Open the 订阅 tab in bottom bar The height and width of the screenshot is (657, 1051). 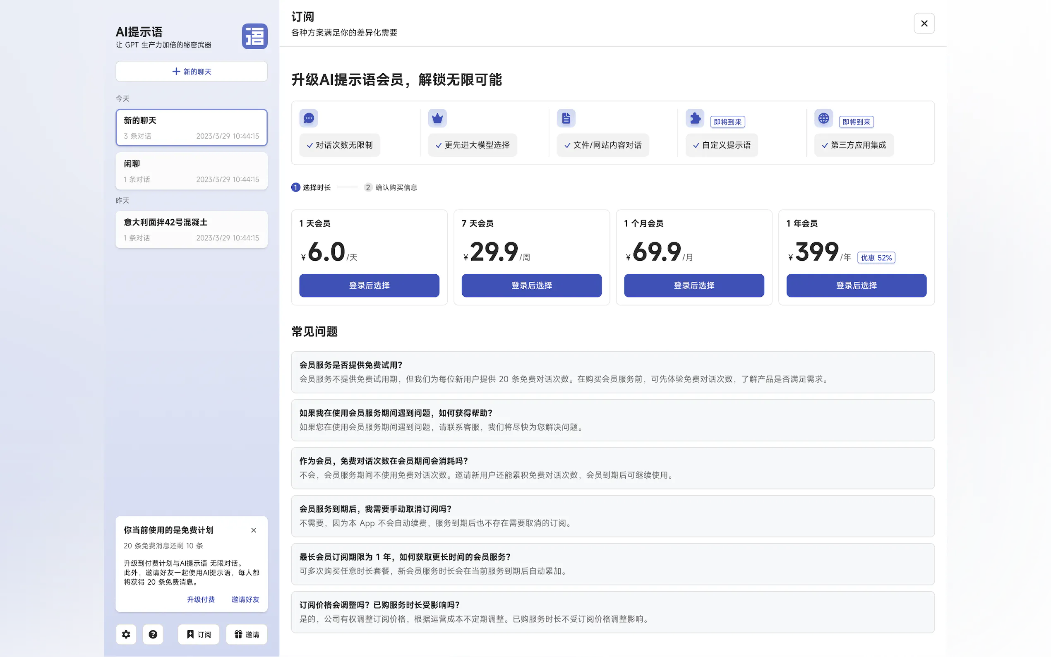point(199,634)
